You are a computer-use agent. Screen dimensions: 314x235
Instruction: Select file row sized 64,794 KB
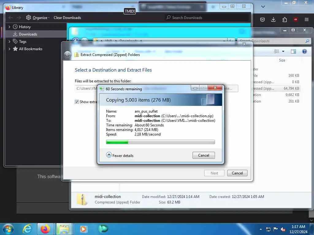tap(276, 88)
